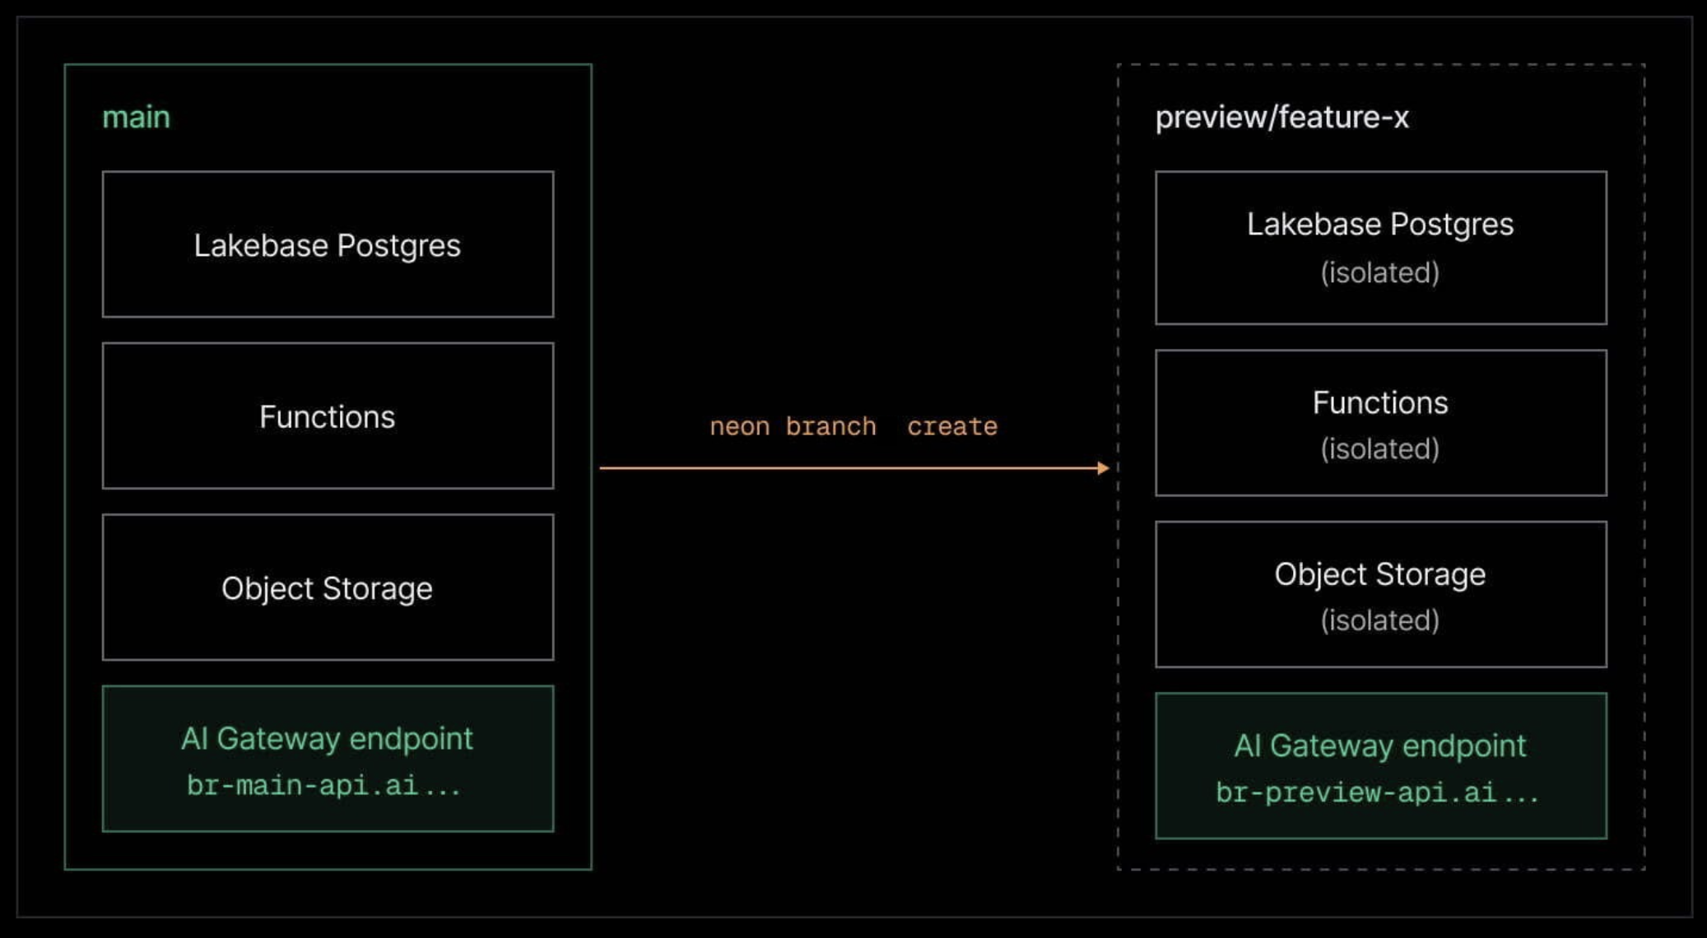Click 'Object Storage' box in main branch
1707x938 pixels.
click(328, 587)
